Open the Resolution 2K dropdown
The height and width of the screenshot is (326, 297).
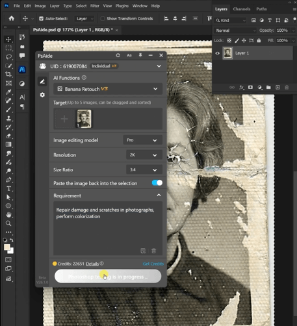144,155
